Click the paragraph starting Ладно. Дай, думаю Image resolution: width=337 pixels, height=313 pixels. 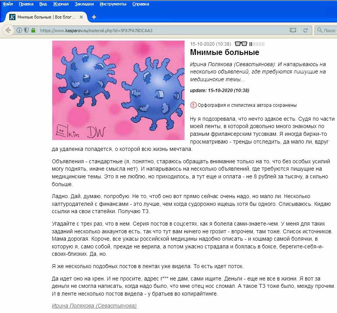pyautogui.click(x=191, y=204)
